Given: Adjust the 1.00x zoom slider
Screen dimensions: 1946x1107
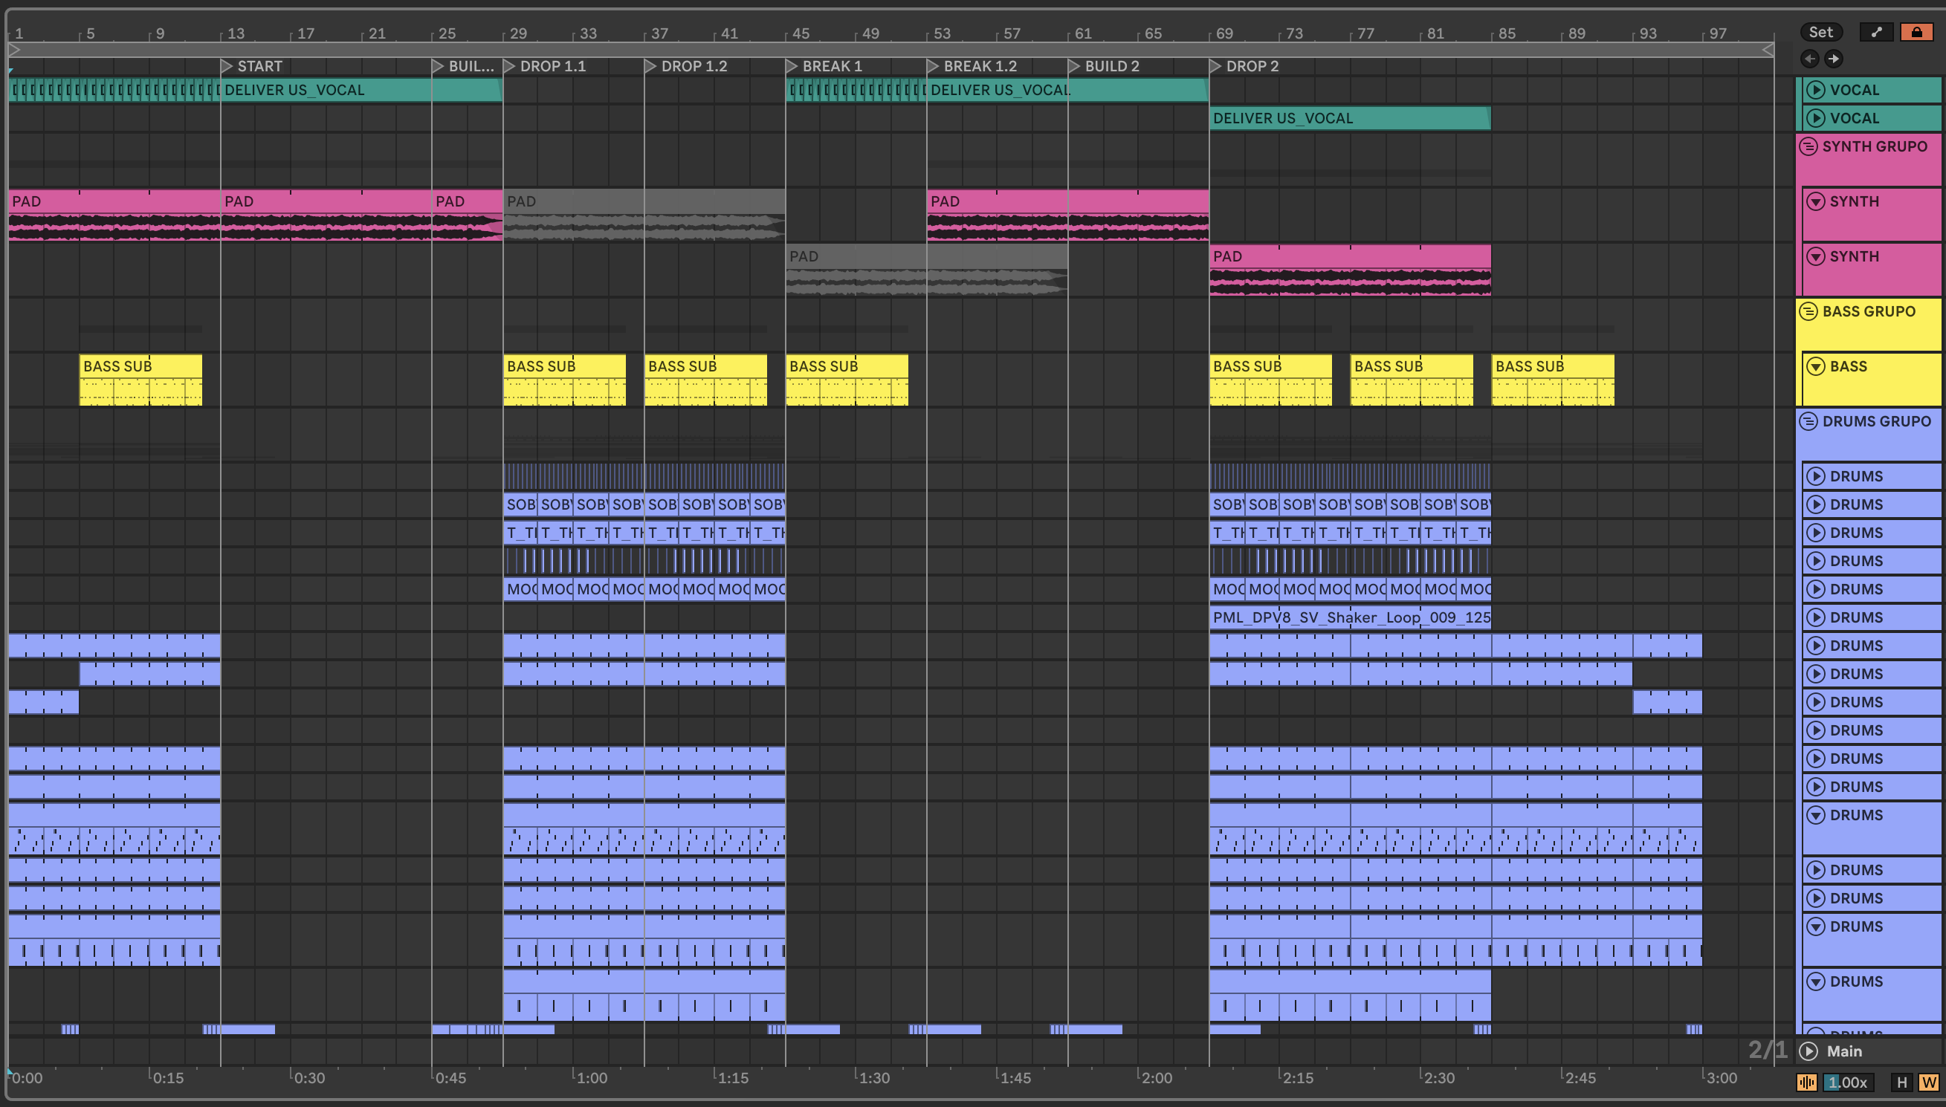Looking at the screenshot, I should 1848,1082.
